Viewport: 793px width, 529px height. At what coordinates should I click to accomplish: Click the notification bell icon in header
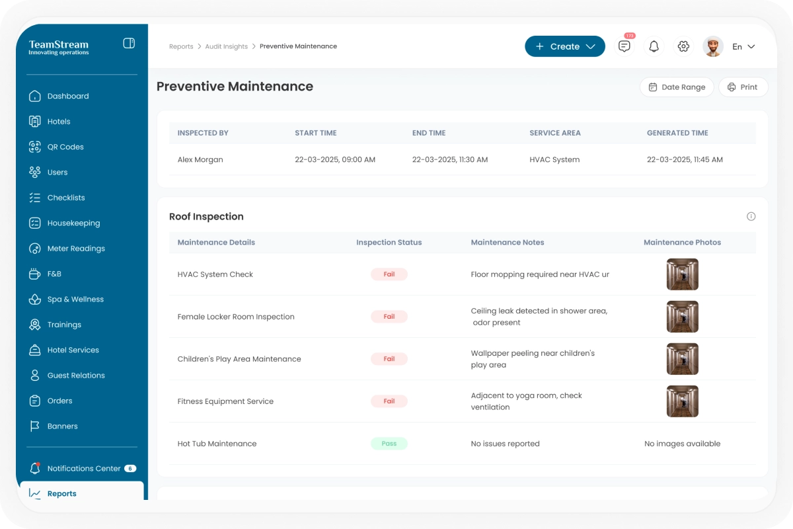654,46
